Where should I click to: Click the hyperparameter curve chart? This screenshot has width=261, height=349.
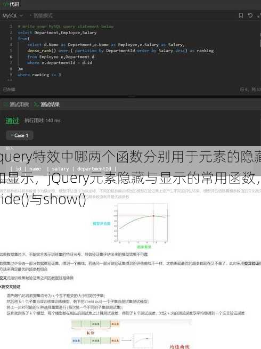pyautogui.click(x=142, y=223)
